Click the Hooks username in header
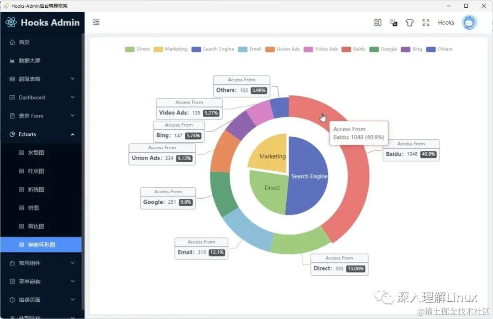This screenshot has width=493, height=319. pyautogui.click(x=446, y=23)
